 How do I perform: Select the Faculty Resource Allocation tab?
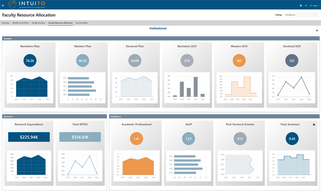tap(61, 23)
